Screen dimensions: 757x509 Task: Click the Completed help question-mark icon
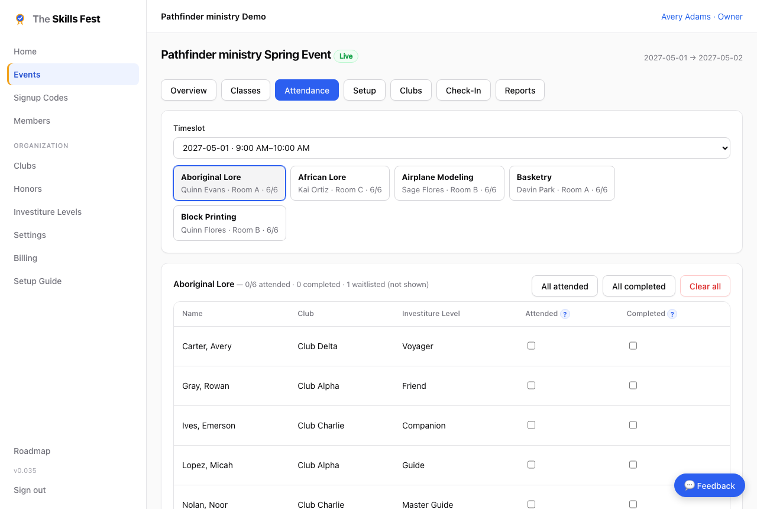[672, 314]
